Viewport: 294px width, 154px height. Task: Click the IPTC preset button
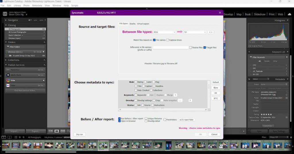tap(216, 99)
